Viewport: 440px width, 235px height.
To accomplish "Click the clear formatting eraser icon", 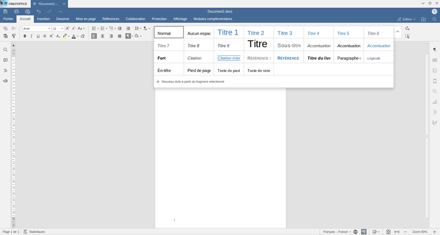I will 82,36.
